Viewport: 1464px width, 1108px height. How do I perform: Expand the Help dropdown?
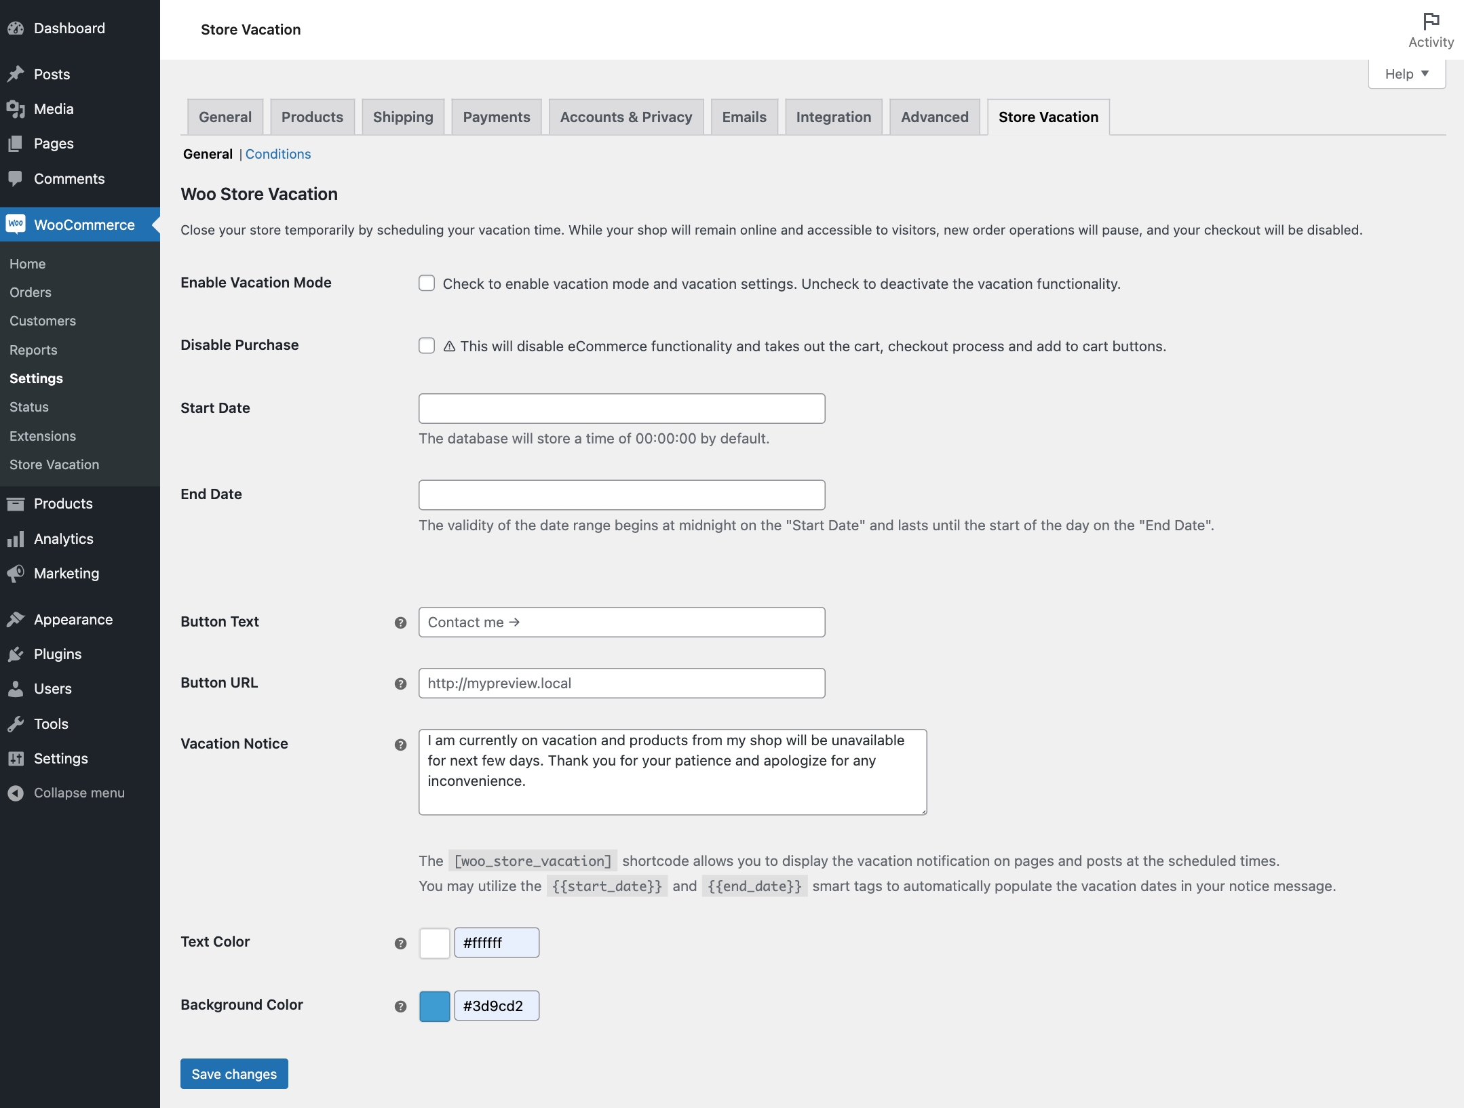1406,74
